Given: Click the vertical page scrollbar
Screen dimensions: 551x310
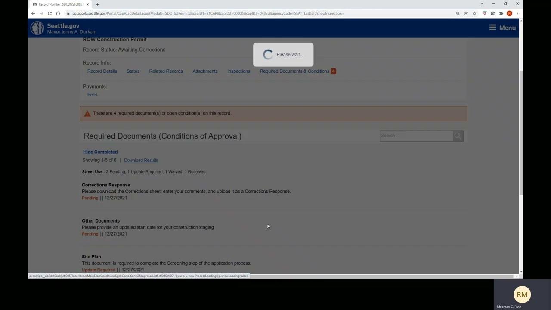Looking at the screenshot, I should pyautogui.click(x=521, y=132).
